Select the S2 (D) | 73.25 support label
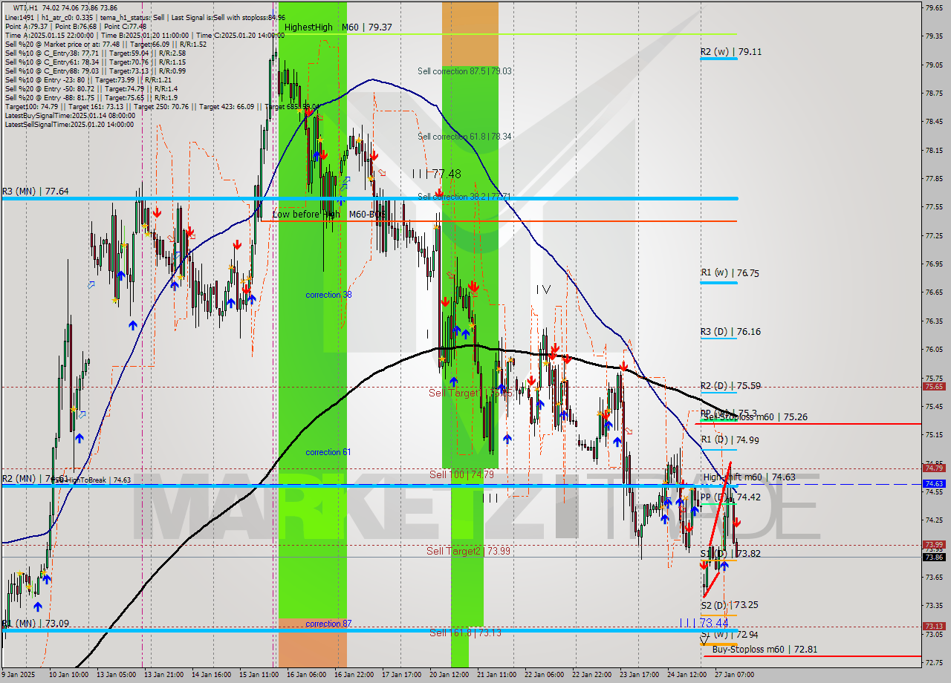Viewport: 951px width, 683px height. [x=730, y=605]
